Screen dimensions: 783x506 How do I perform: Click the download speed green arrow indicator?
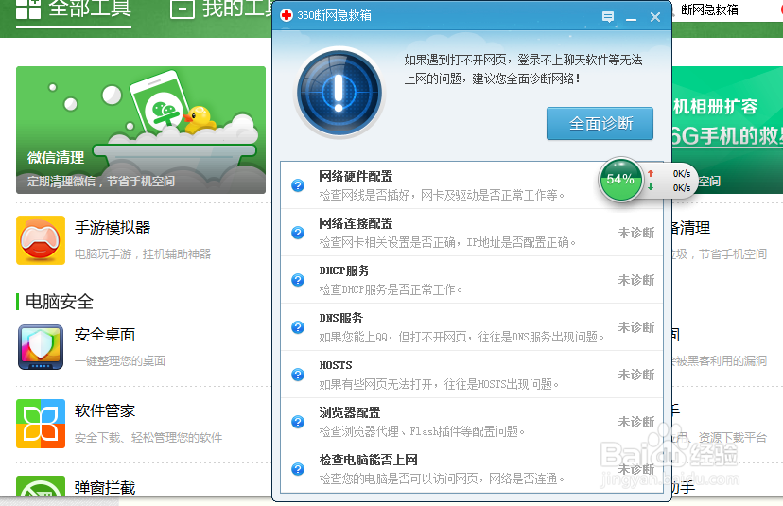651,187
